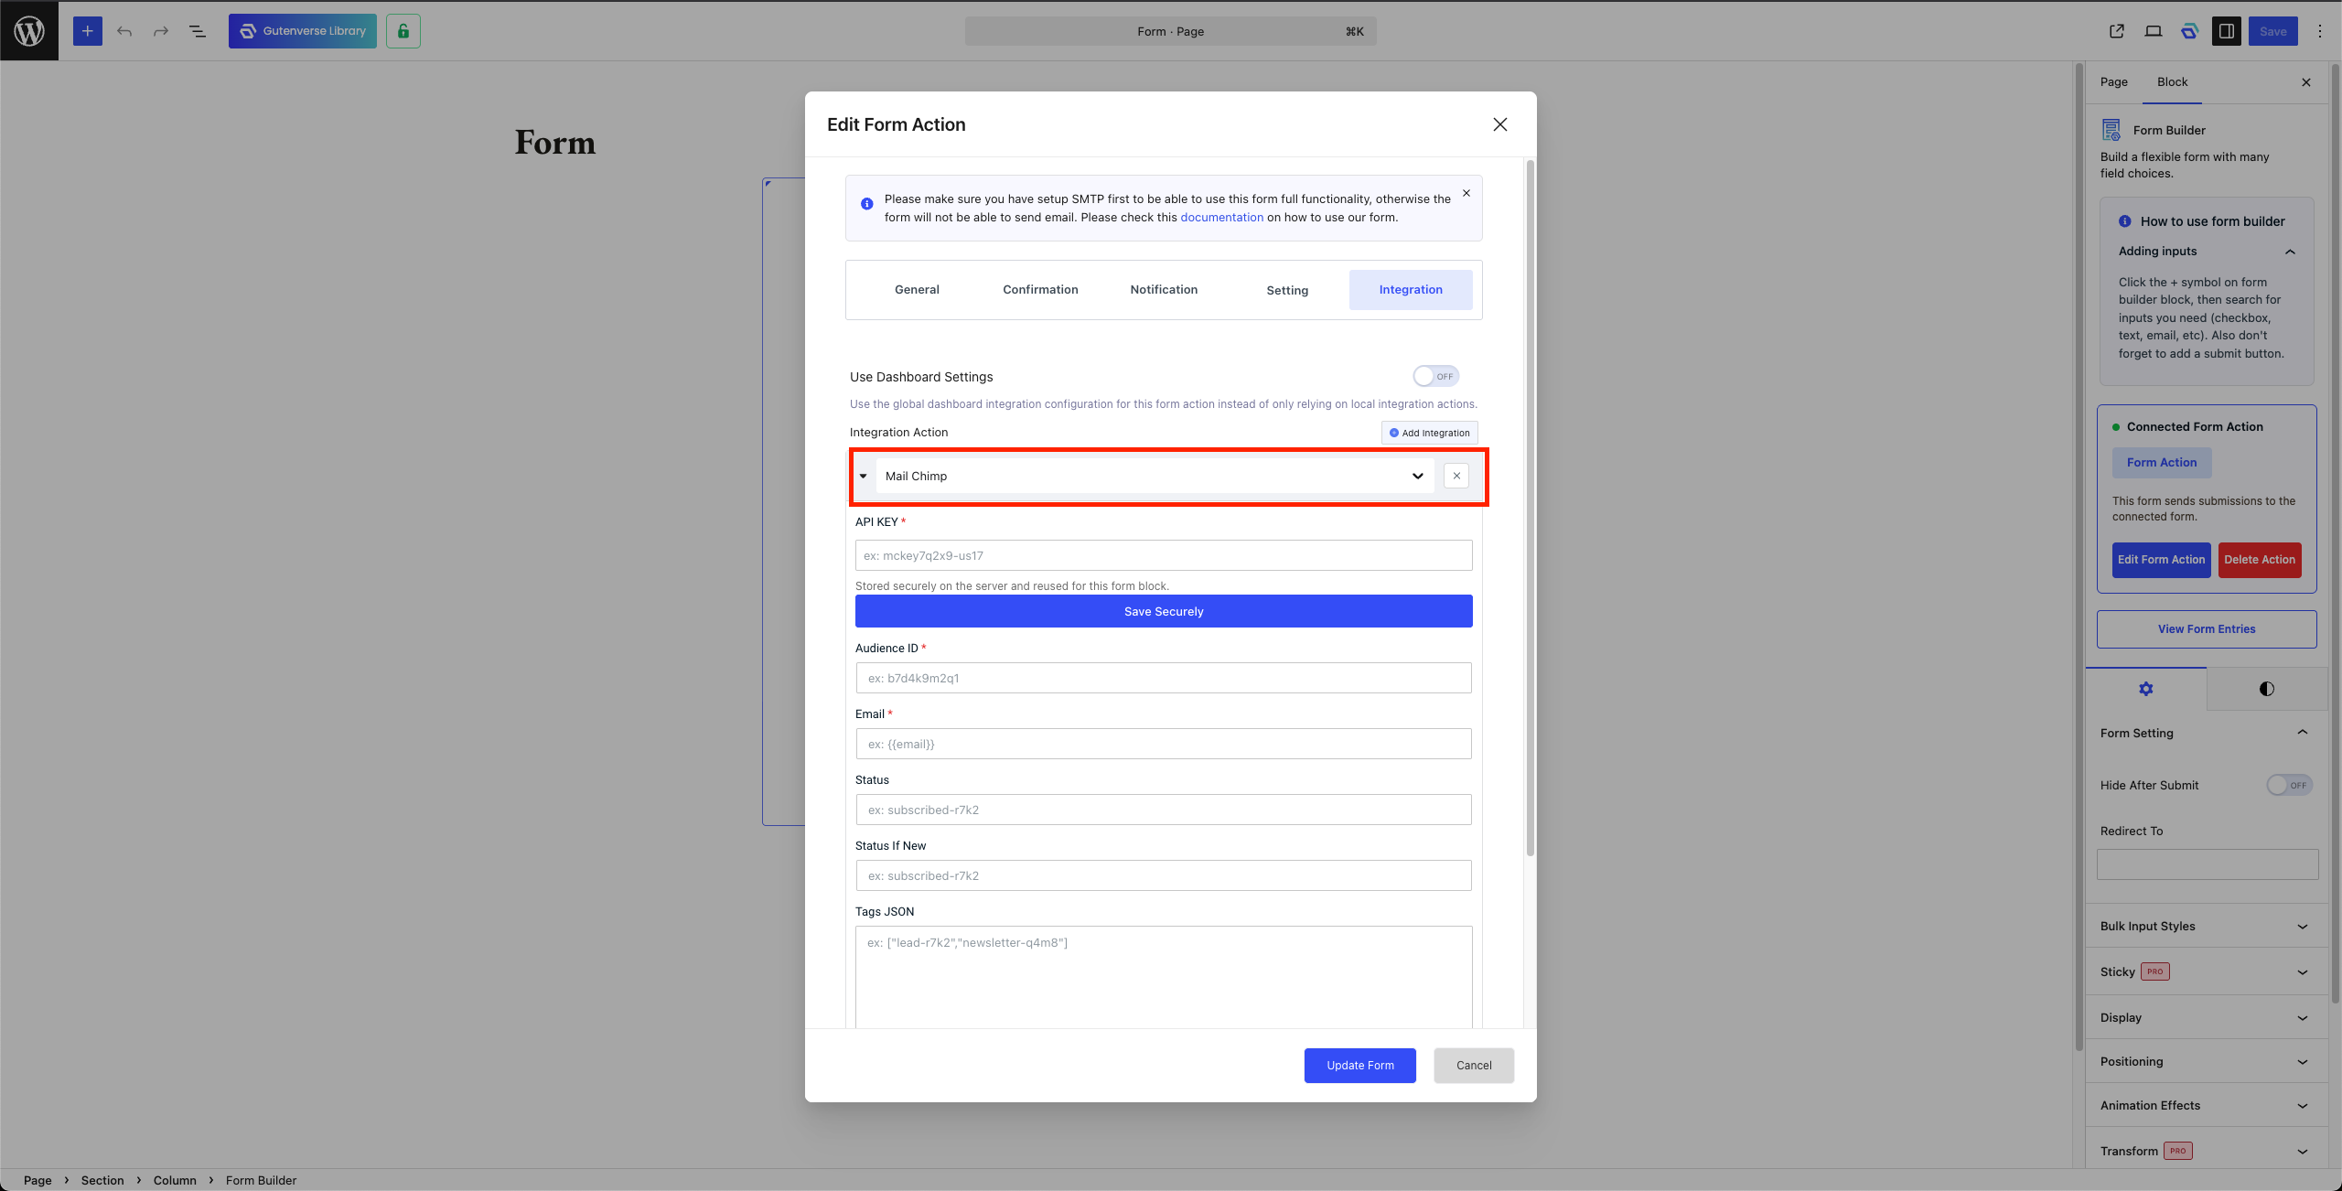Click the Save Securely button
2342x1191 pixels.
[1164, 611]
